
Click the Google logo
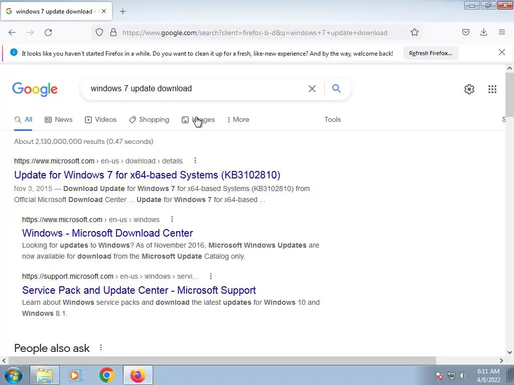click(35, 89)
